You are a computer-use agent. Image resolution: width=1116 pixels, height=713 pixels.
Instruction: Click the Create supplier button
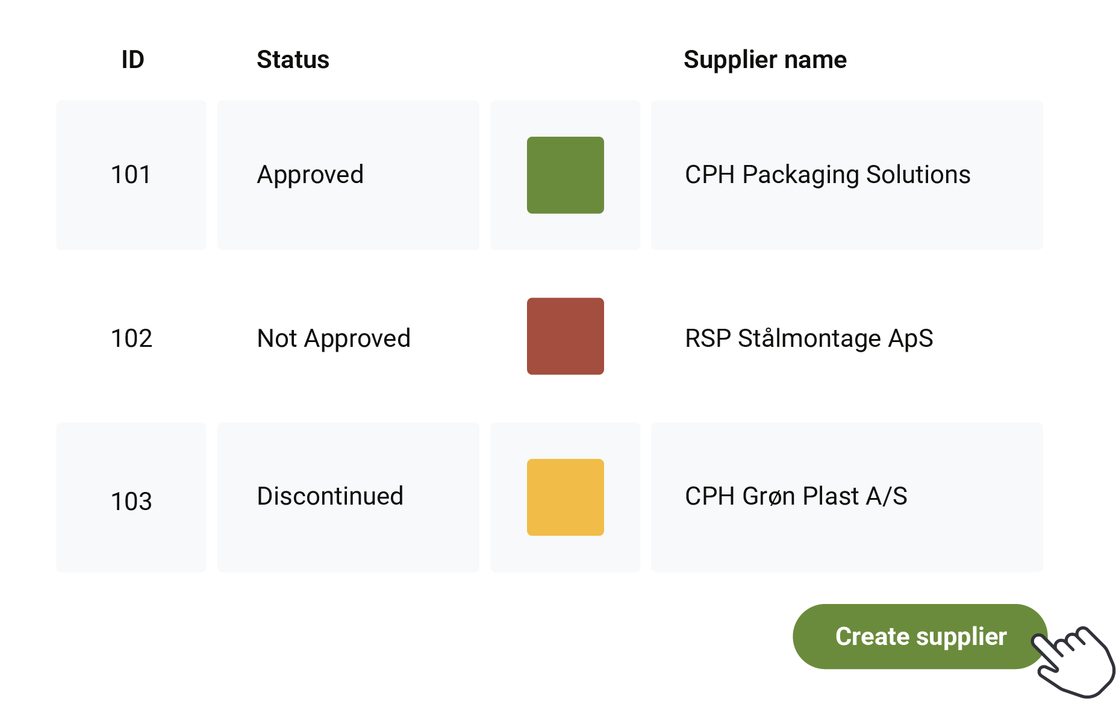coord(919,637)
